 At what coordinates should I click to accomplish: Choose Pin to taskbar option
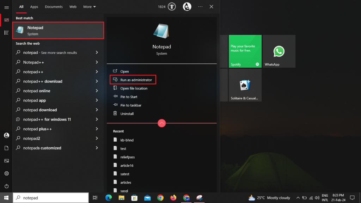click(131, 105)
